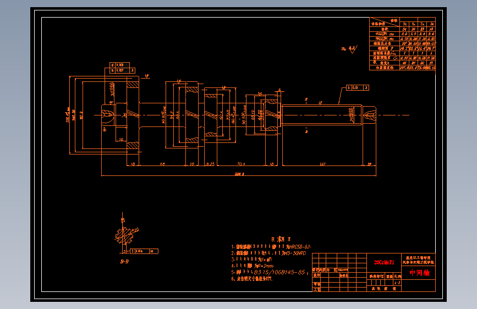
Task: Click the B-B spline cross-section drawing
Action: click(x=124, y=235)
